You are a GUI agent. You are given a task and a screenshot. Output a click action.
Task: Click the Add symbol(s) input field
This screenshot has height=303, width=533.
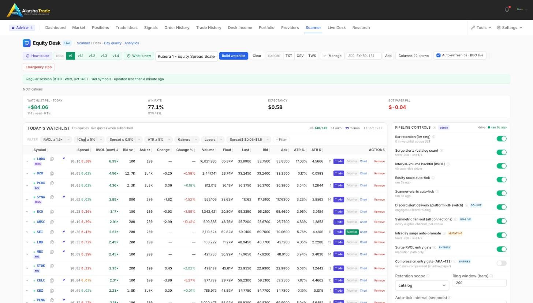[x=364, y=56]
